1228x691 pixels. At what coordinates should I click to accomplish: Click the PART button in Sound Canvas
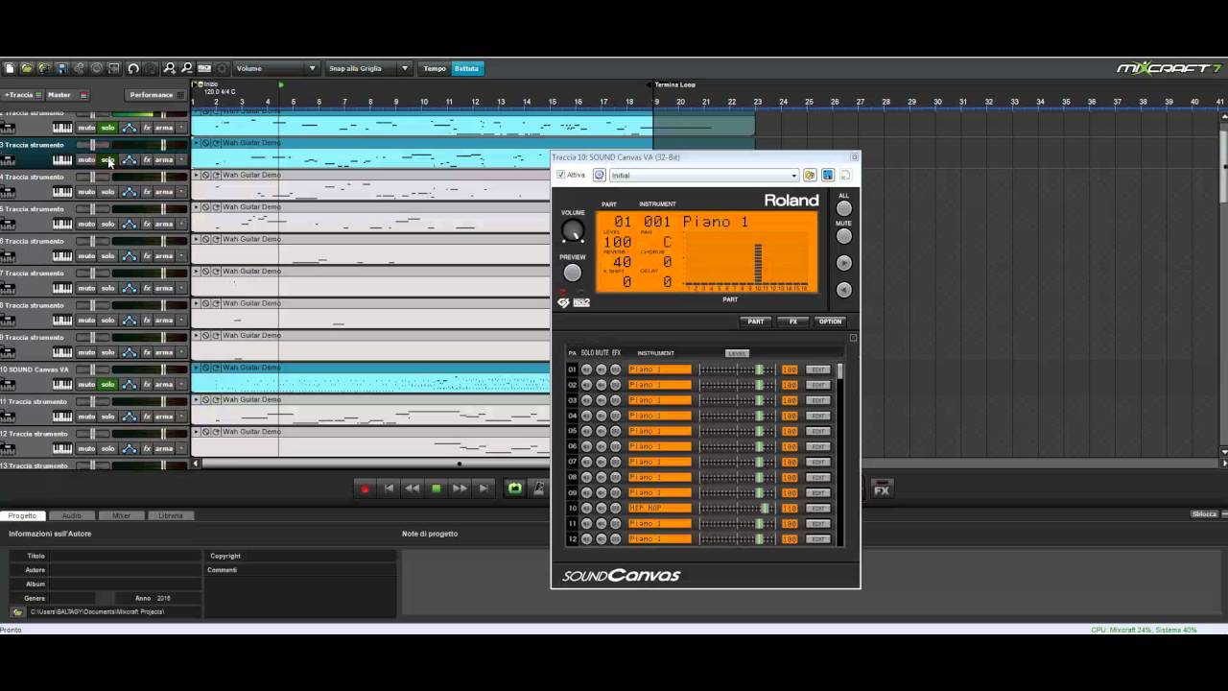(756, 322)
